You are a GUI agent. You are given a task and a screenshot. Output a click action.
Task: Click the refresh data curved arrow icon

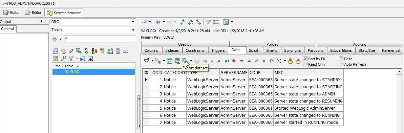point(271,61)
